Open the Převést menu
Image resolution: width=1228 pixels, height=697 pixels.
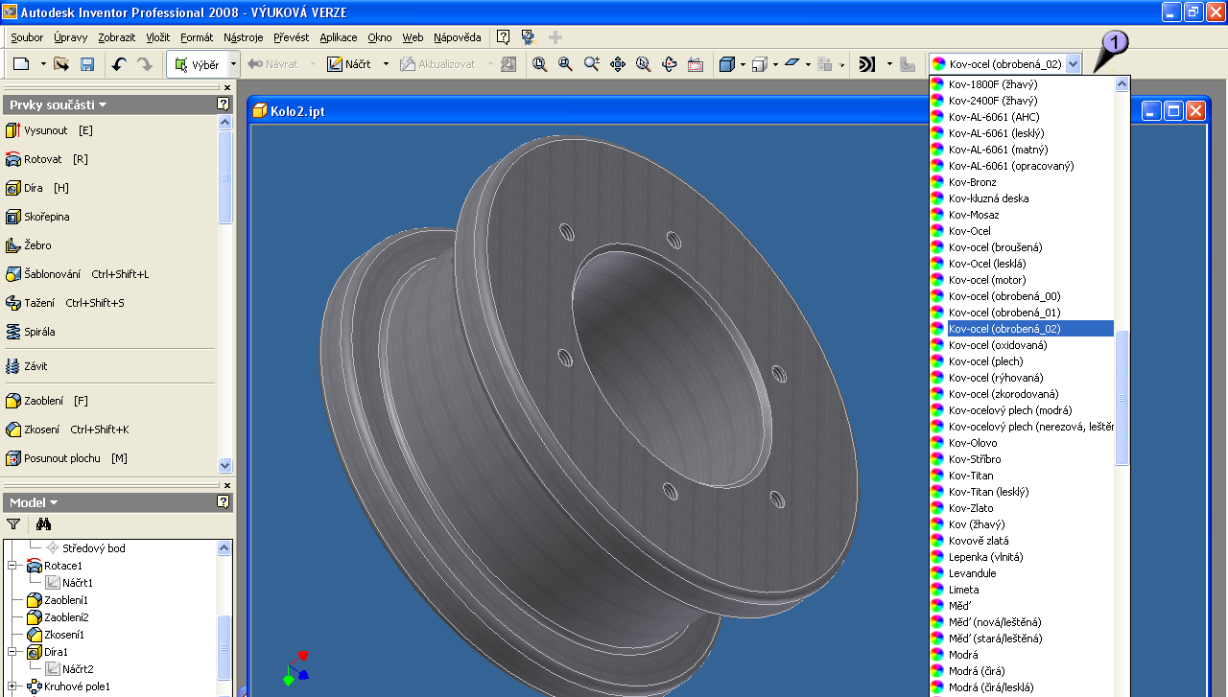292,37
